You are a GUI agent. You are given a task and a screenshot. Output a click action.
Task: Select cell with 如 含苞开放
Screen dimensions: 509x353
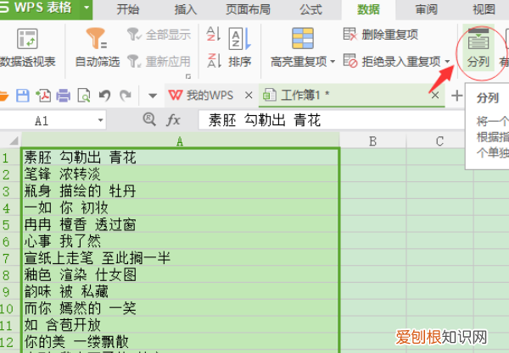click(180, 325)
